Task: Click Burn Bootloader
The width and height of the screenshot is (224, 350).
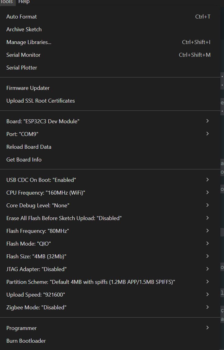Action: tap(26, 341)
